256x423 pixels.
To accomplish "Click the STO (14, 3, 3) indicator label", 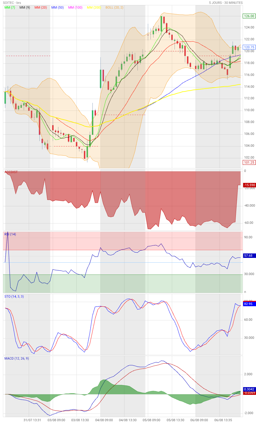I will click(x=14, y=296).
